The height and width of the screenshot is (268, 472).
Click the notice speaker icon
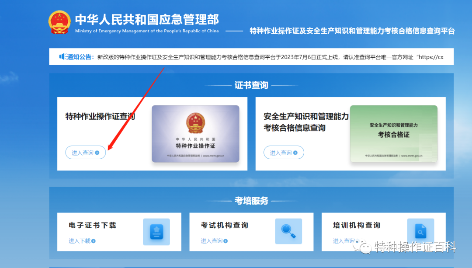[x=62, y=56]
